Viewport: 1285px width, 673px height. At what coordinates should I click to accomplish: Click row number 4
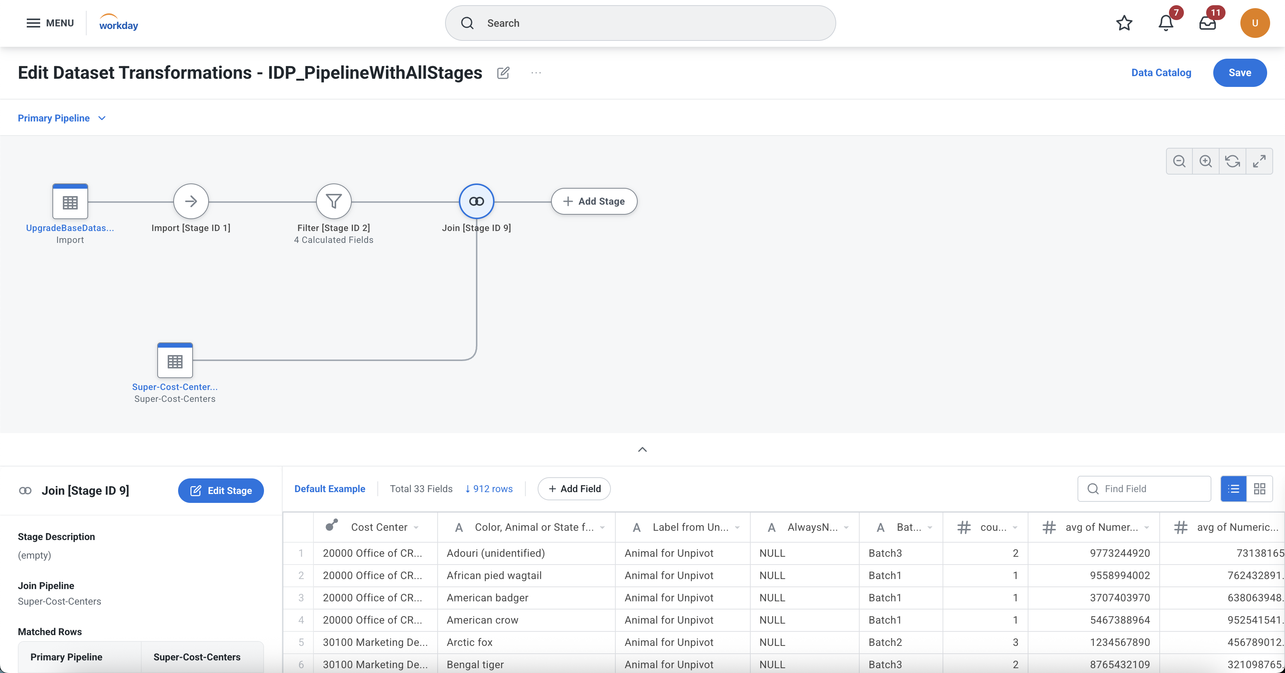[x=301, y=620]
